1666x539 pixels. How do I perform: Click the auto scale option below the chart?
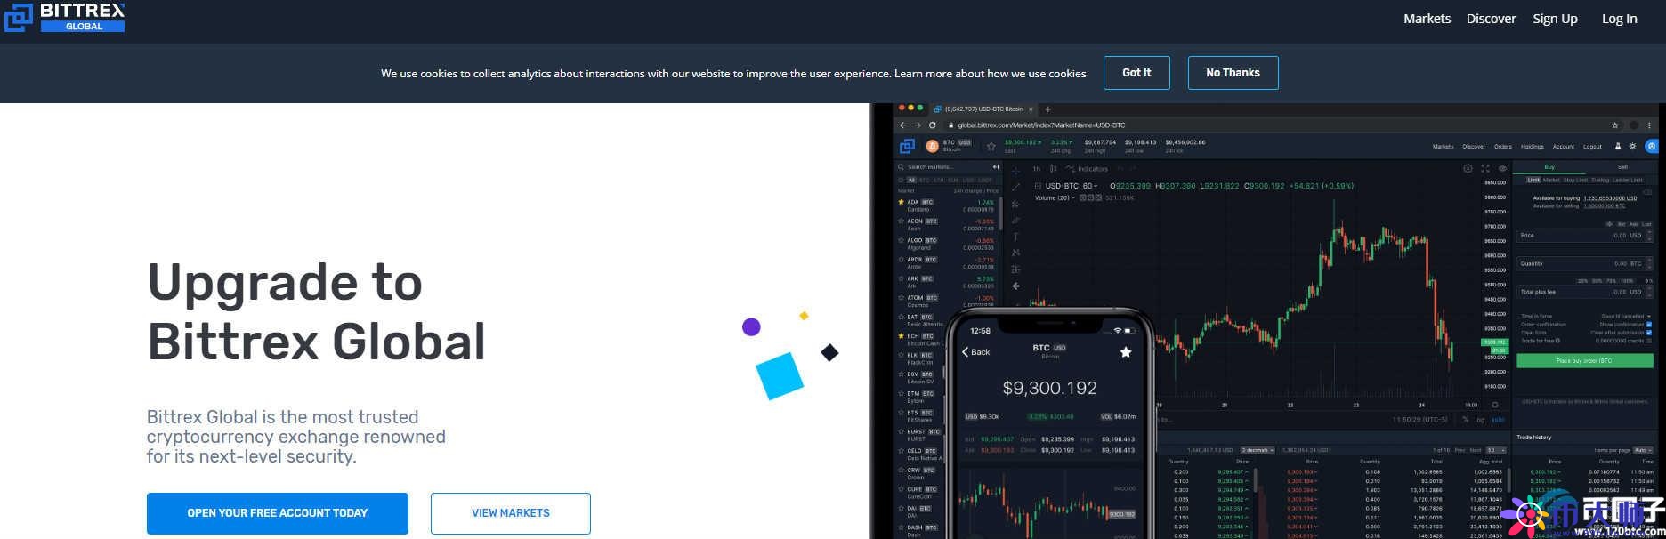pos(1498,420)
